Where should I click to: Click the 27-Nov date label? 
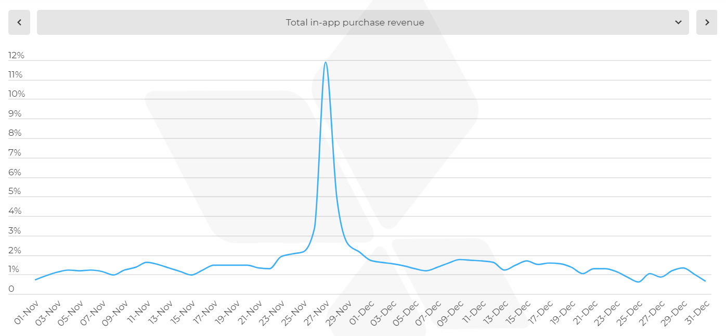[x=316, y=313]
